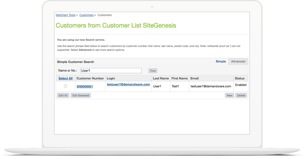Click the Merchant Tools breadcrumb link
The height and width of the screenshot is (159, 305).
click(65, 15)
